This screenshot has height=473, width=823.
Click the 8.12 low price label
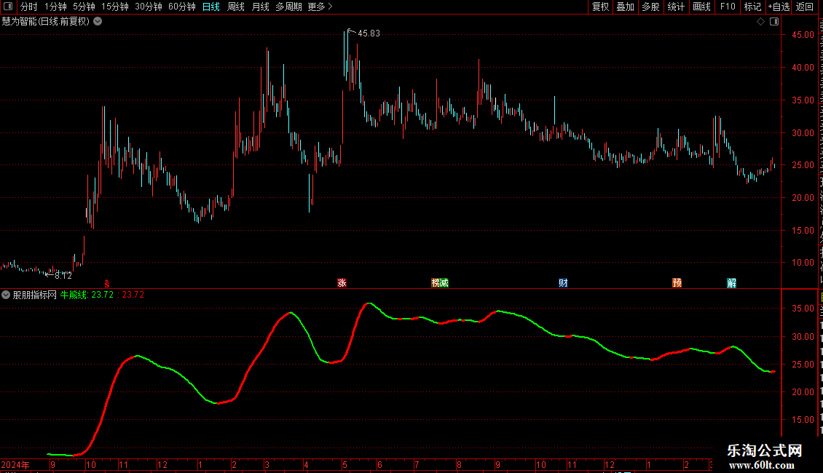pos(63,275)
